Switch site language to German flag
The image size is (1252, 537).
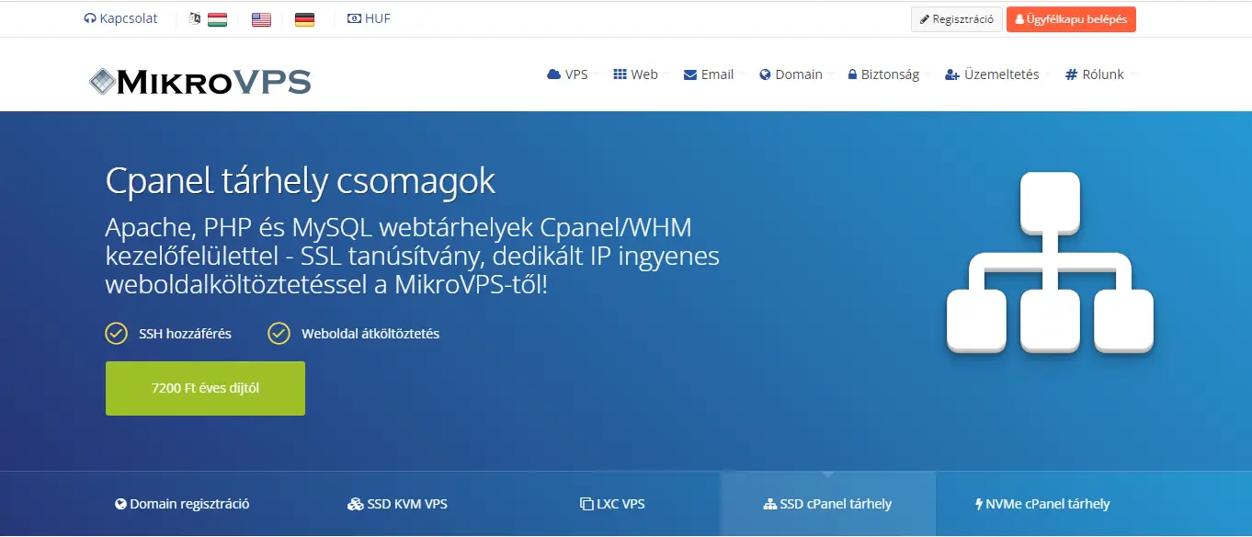(x=304, y=18)
